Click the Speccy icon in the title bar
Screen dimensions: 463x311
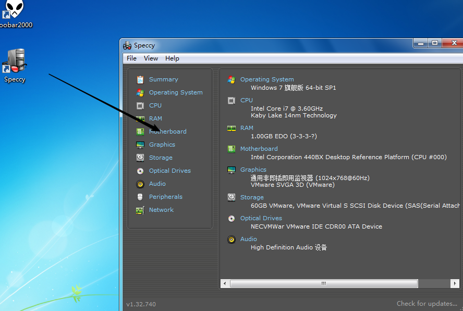click(x=127, y=45)
